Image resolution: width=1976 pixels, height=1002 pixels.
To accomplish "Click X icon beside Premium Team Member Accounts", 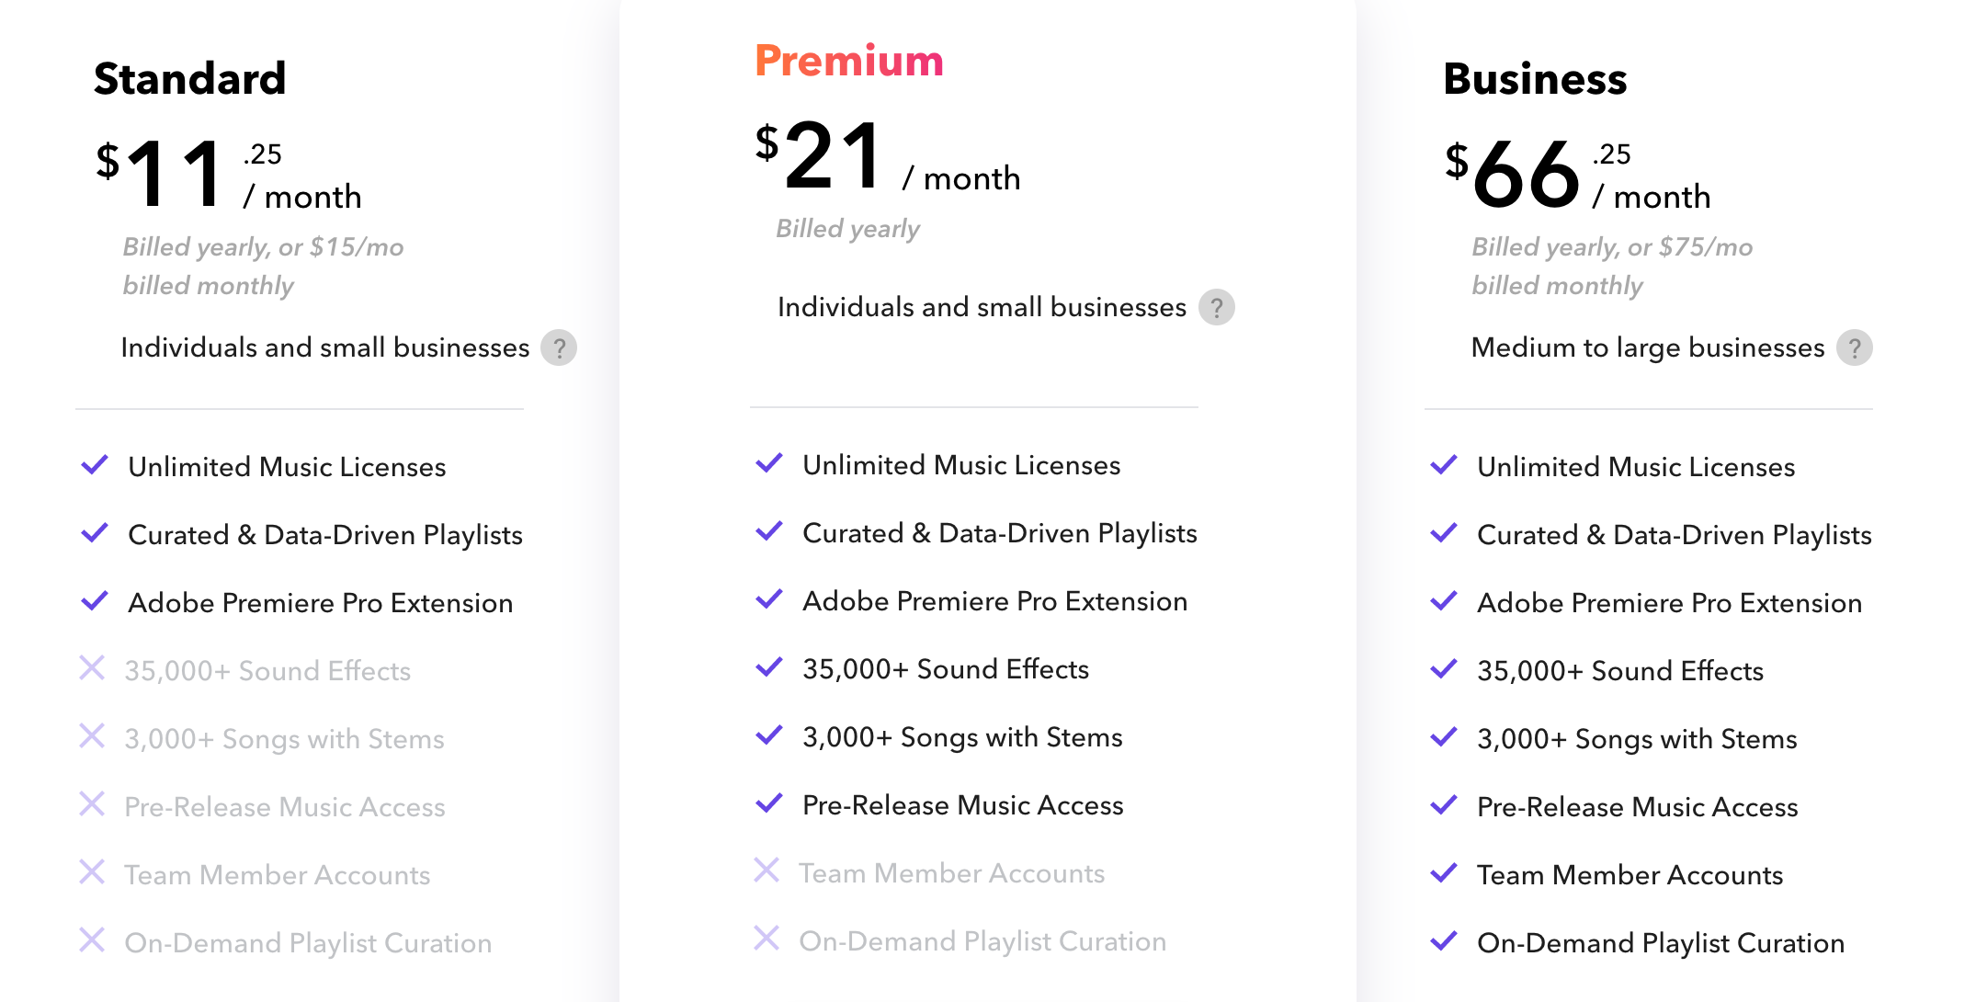I will click(767, 871).
